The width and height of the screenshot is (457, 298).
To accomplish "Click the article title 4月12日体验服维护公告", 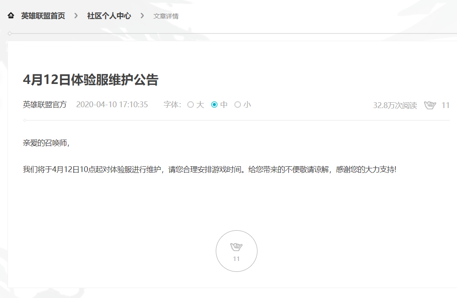I will (91, 80).
